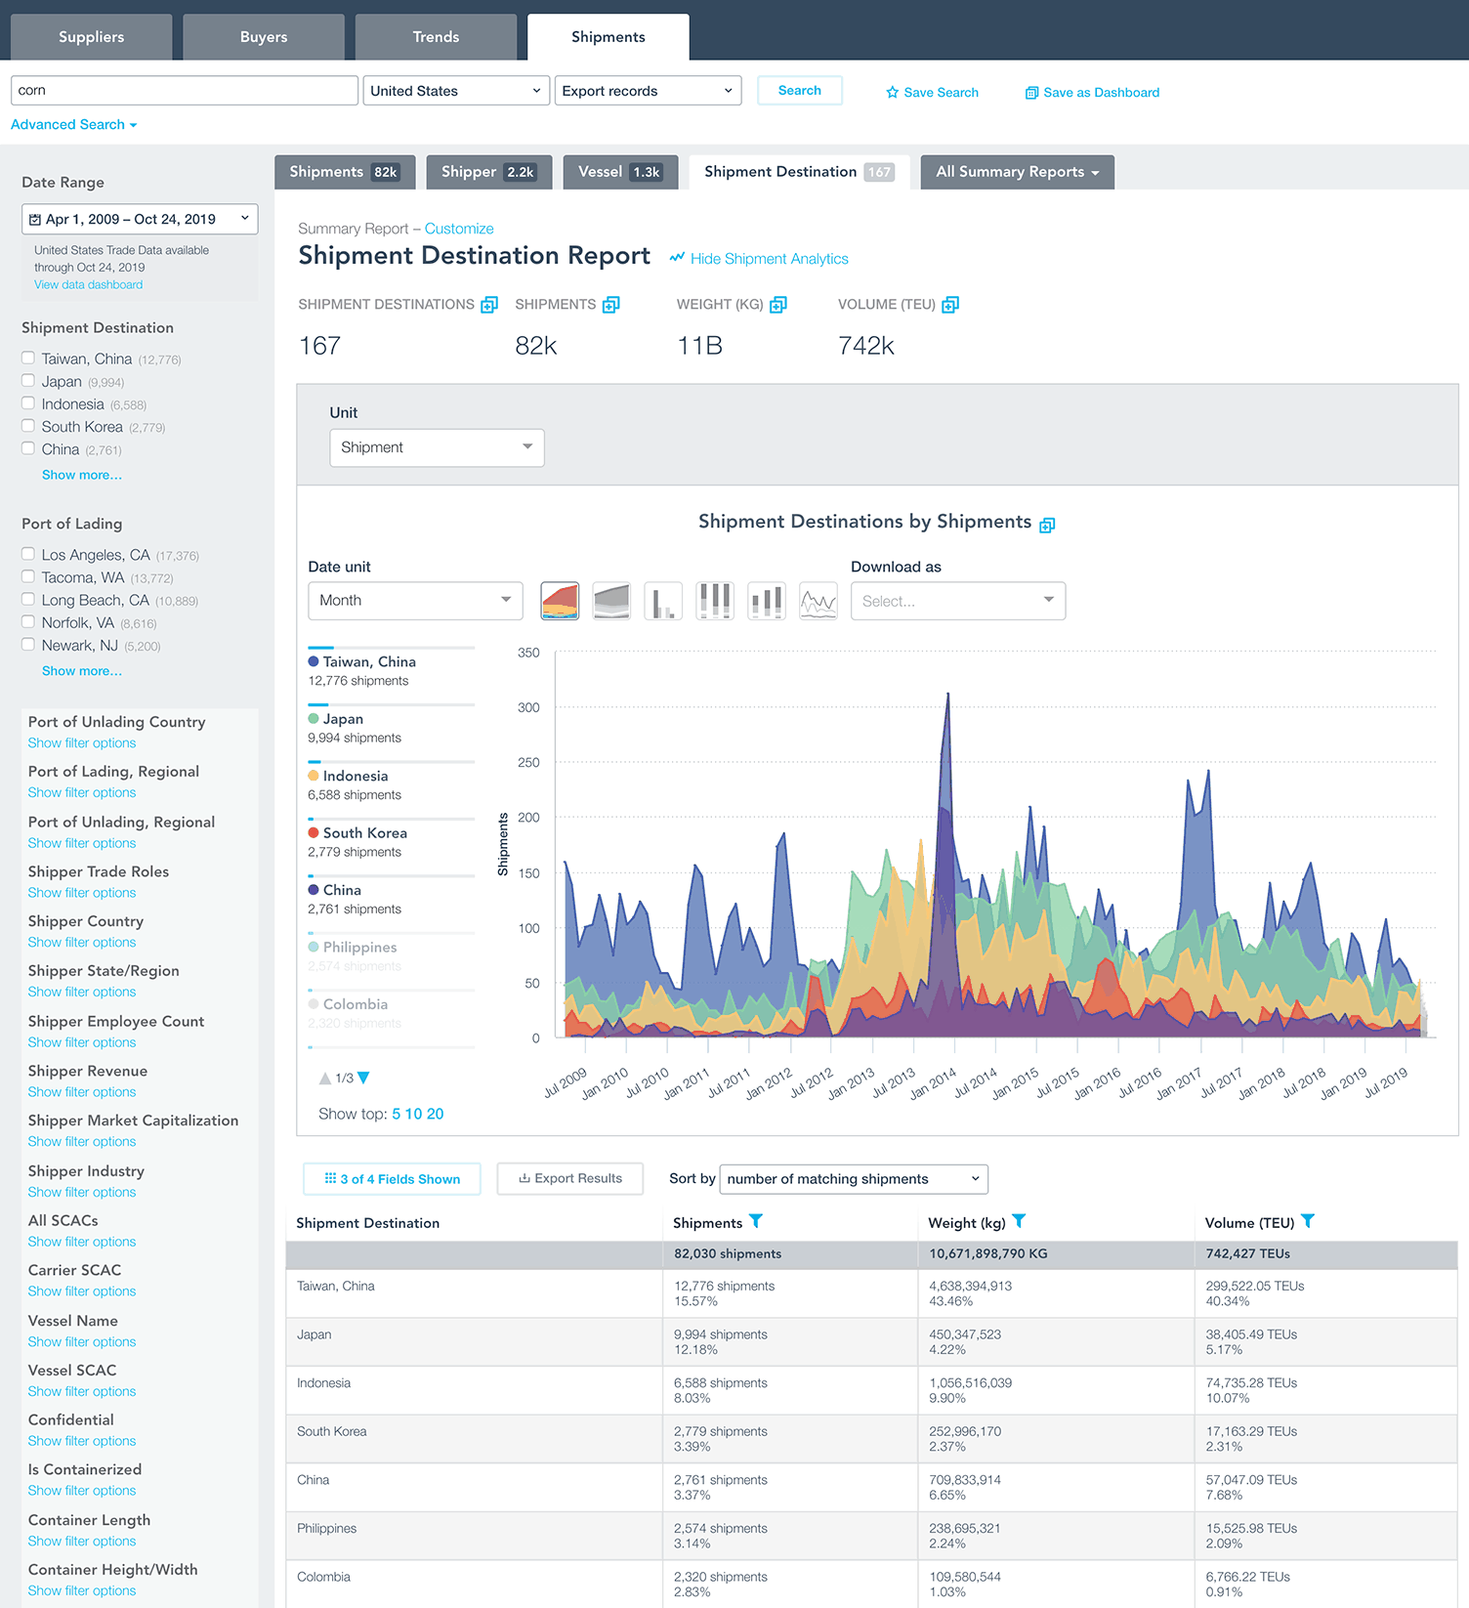Open the Vessel summary tab

click(619, 172)
